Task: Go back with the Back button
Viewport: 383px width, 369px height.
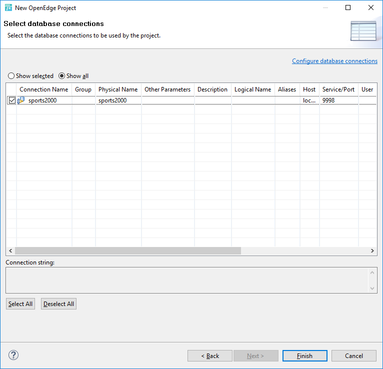Action: point(210,356)
